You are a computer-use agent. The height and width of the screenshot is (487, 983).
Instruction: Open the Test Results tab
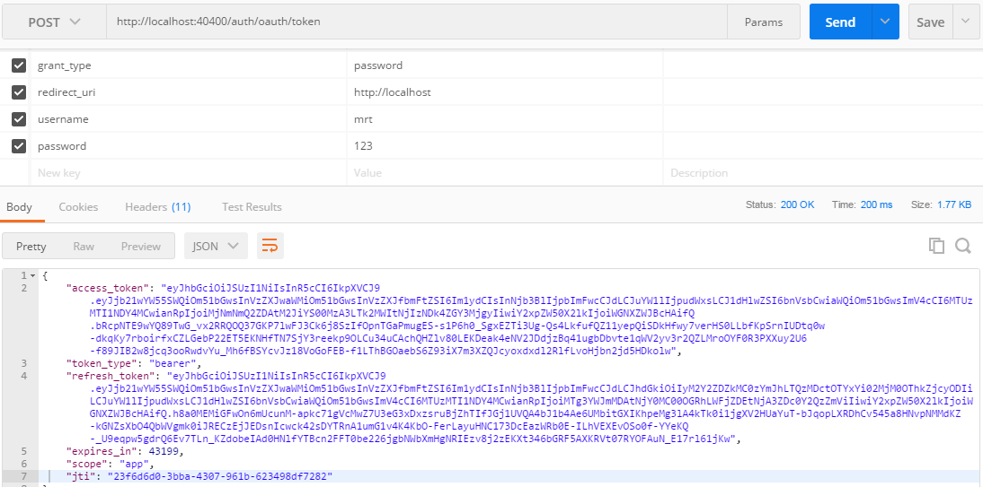(x=252, y=206)
